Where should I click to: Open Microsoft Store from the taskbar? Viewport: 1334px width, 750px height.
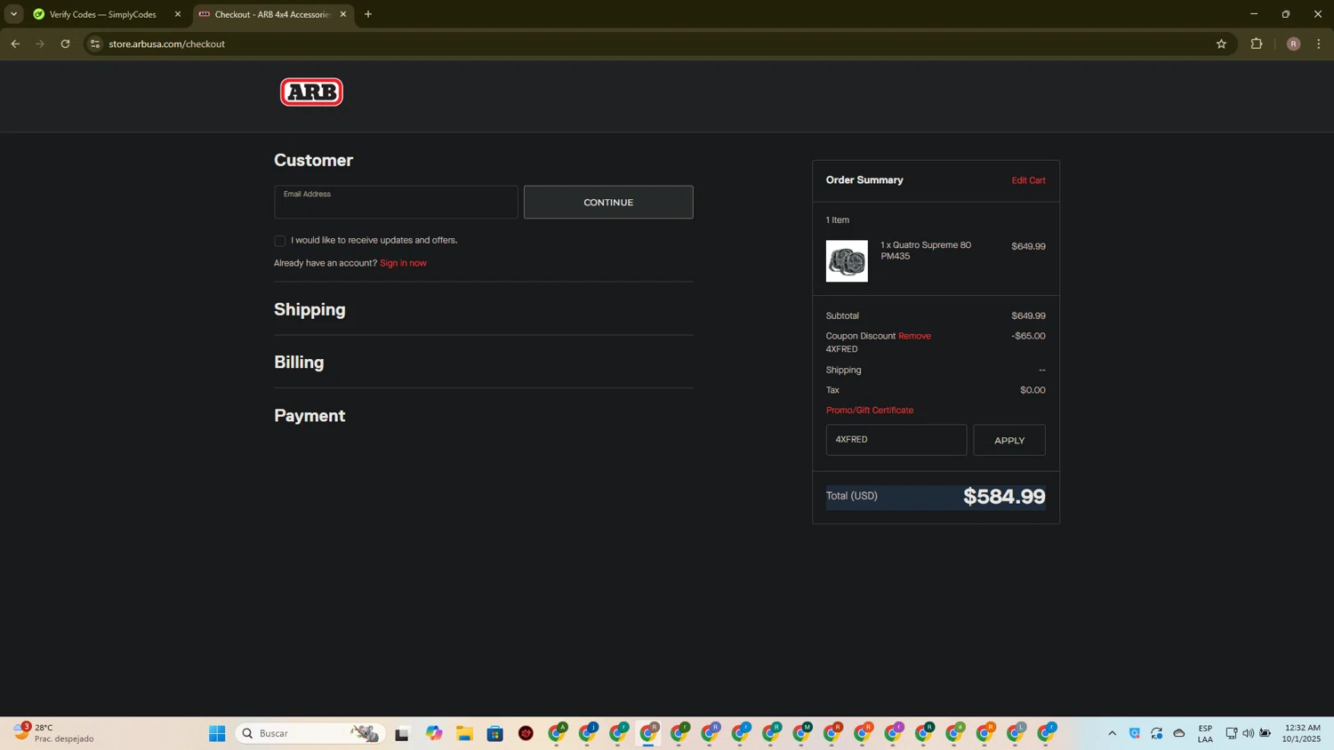pyautogui.click(x=495, y=733)
